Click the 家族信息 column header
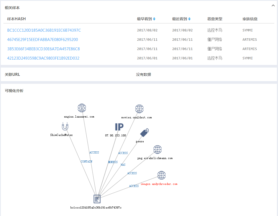This screenshot has width=278, height=216. coord(250,19)
